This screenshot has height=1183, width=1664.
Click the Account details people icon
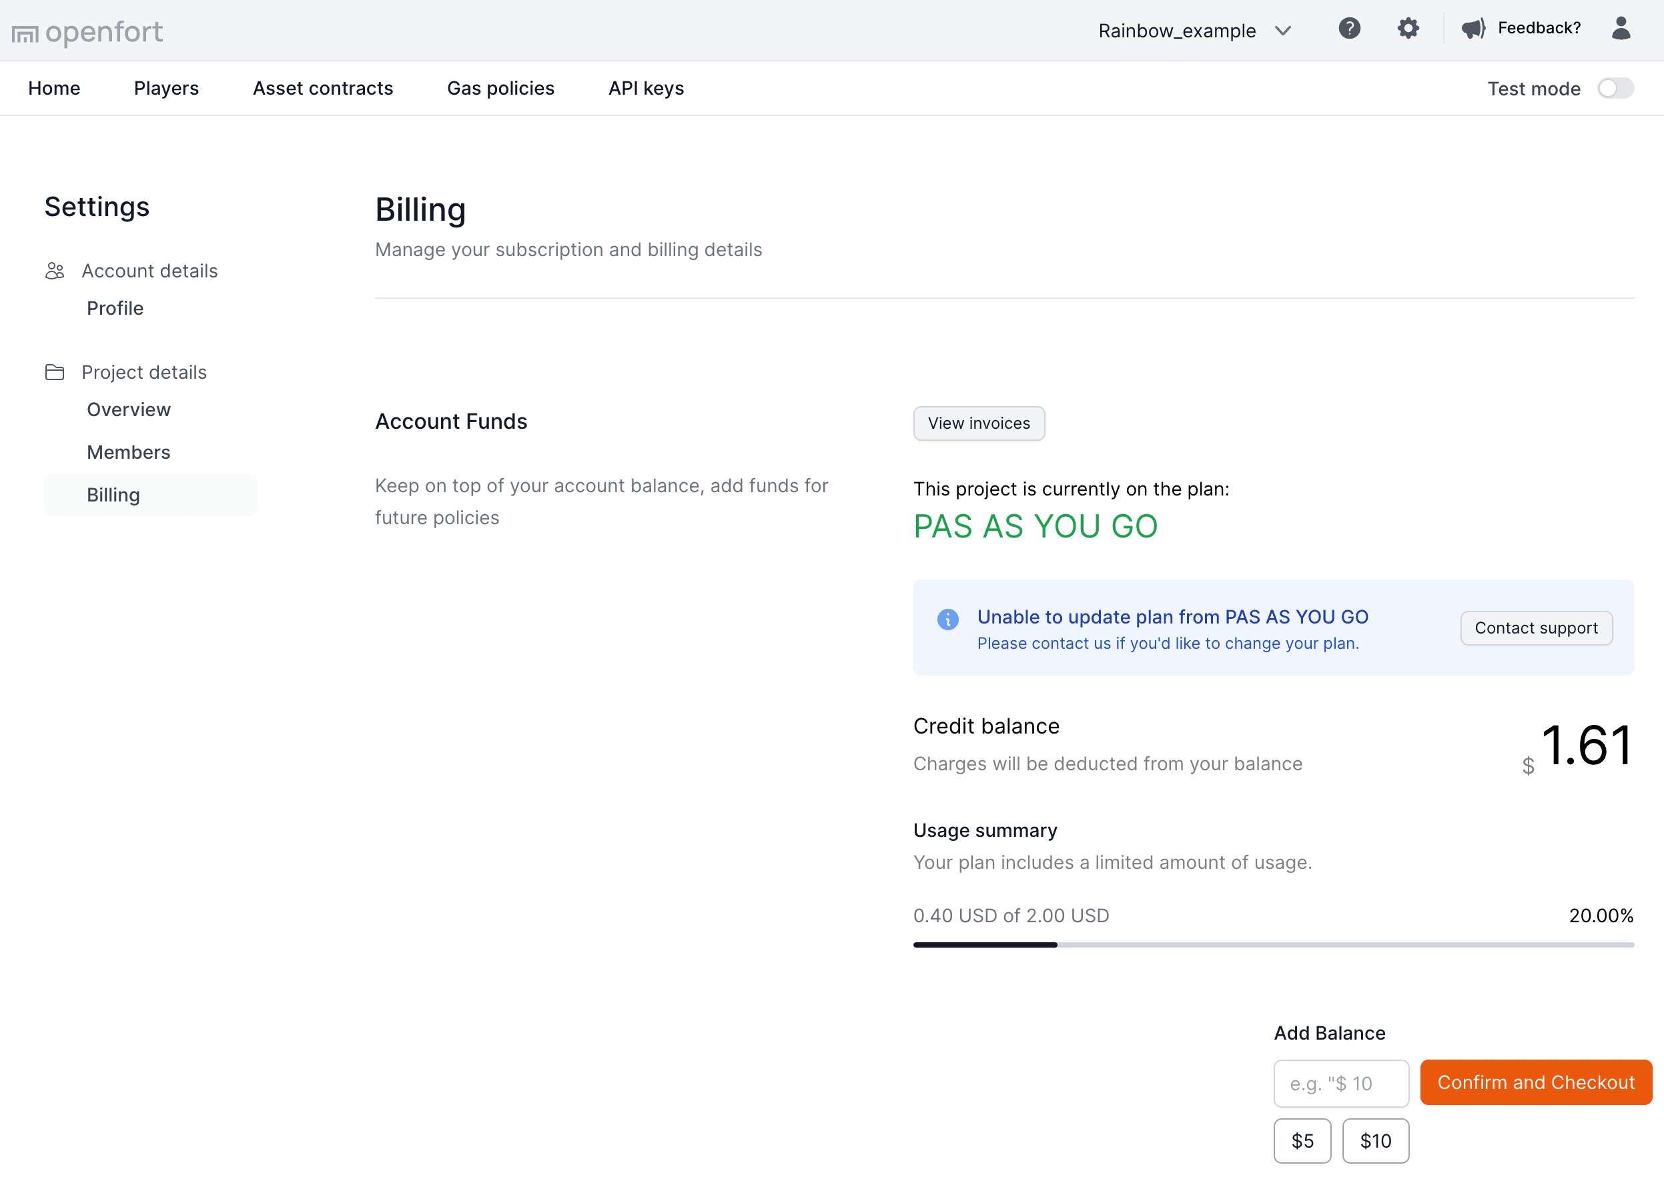tap(55, 271)
